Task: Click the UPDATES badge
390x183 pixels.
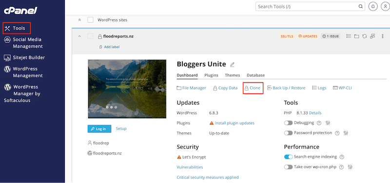Action: click(308, 36)
